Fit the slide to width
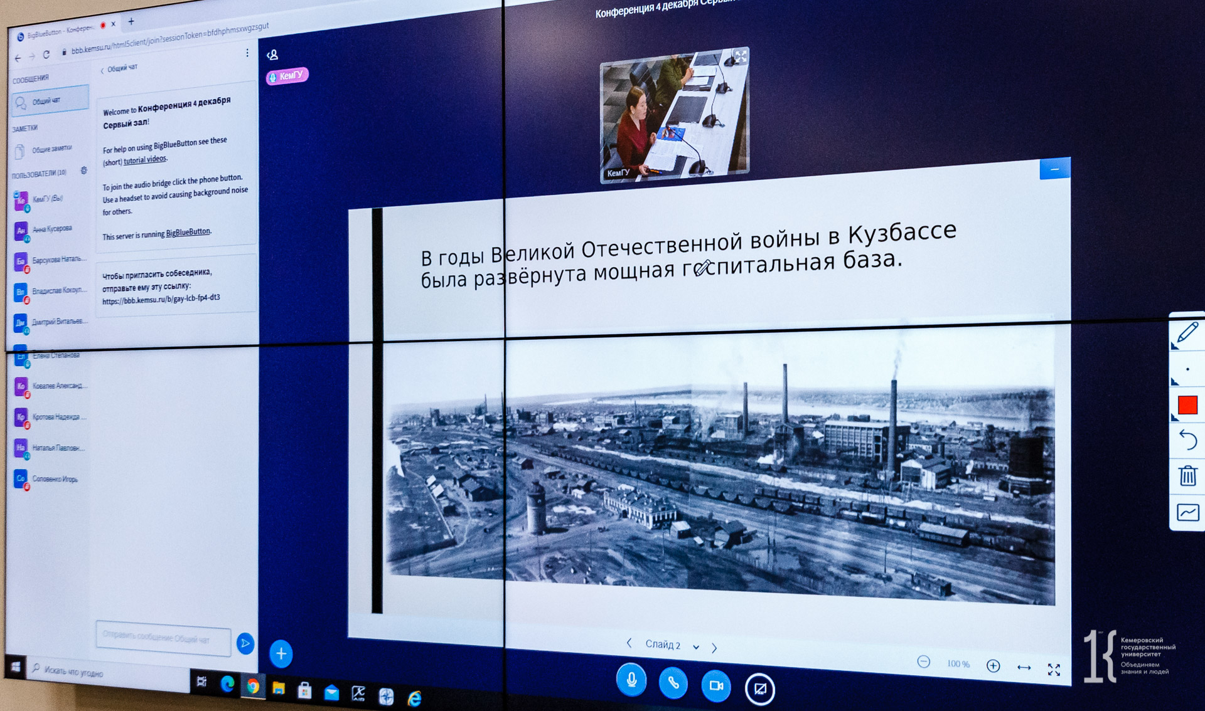Image resolution: width=1205 pixels, height=711 pixels. [x=1024, y=667]
